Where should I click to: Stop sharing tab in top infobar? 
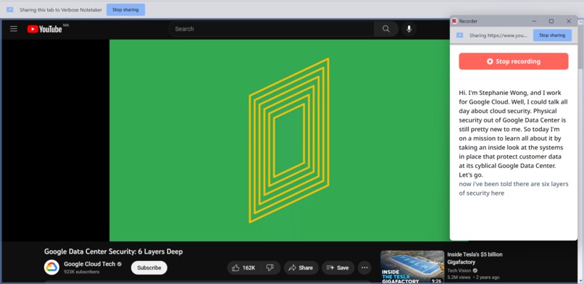pyautogui.click(x=125, y=9)
